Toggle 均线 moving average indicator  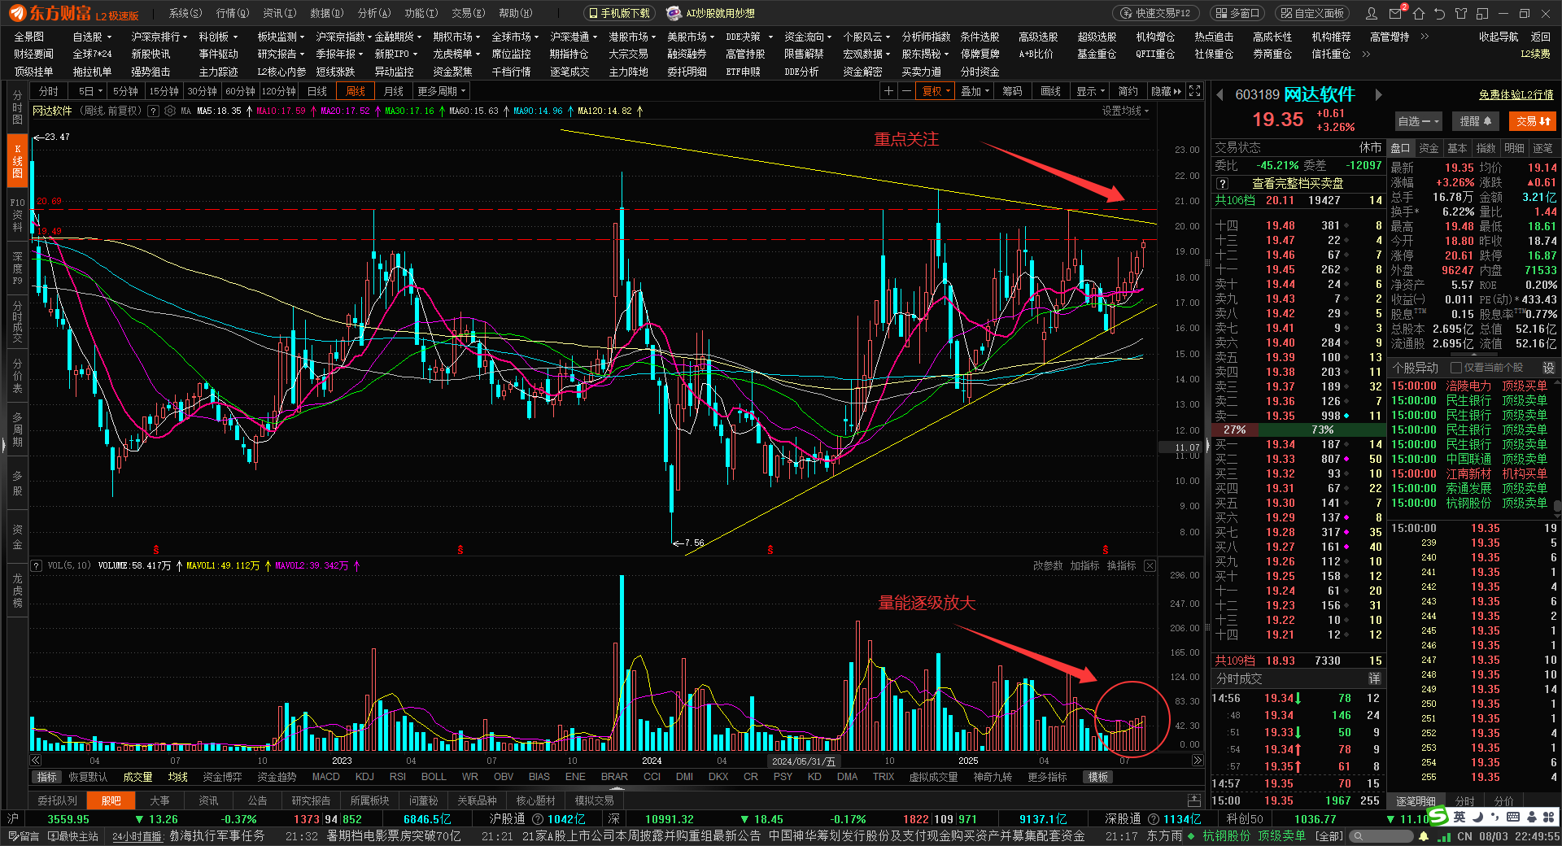click(178, 777)
